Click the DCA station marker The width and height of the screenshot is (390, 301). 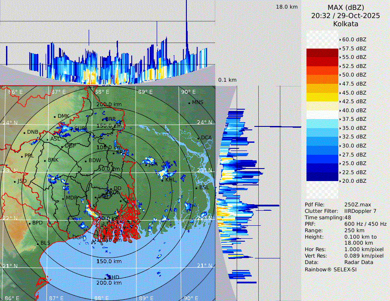pos(198,138)
